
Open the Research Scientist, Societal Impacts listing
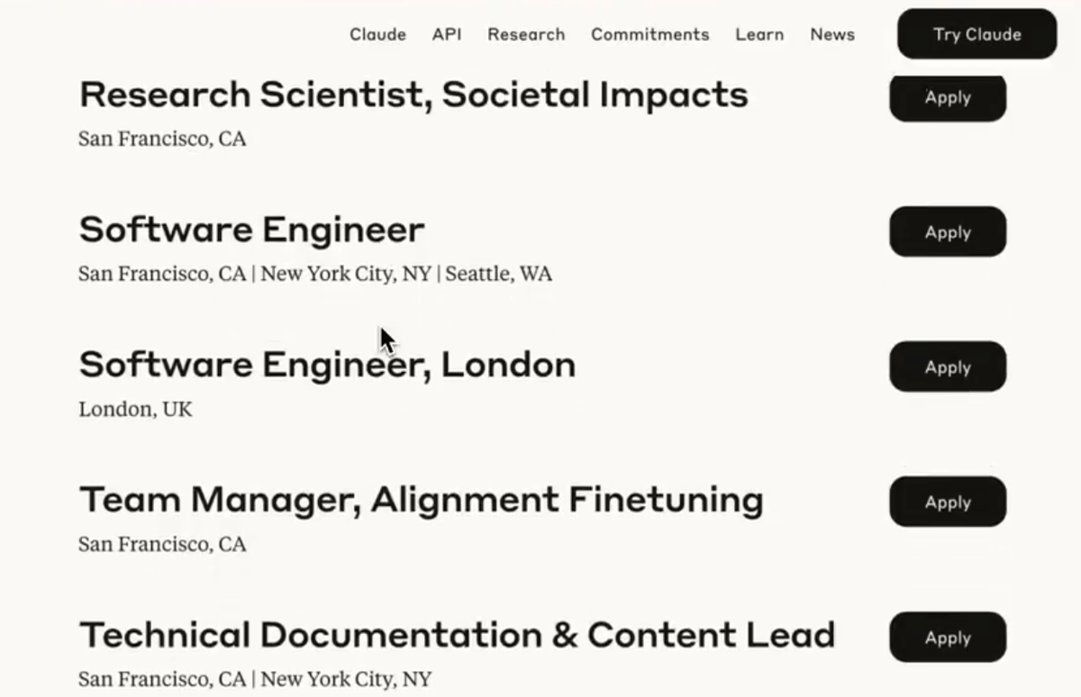click(x=413, y=95)
